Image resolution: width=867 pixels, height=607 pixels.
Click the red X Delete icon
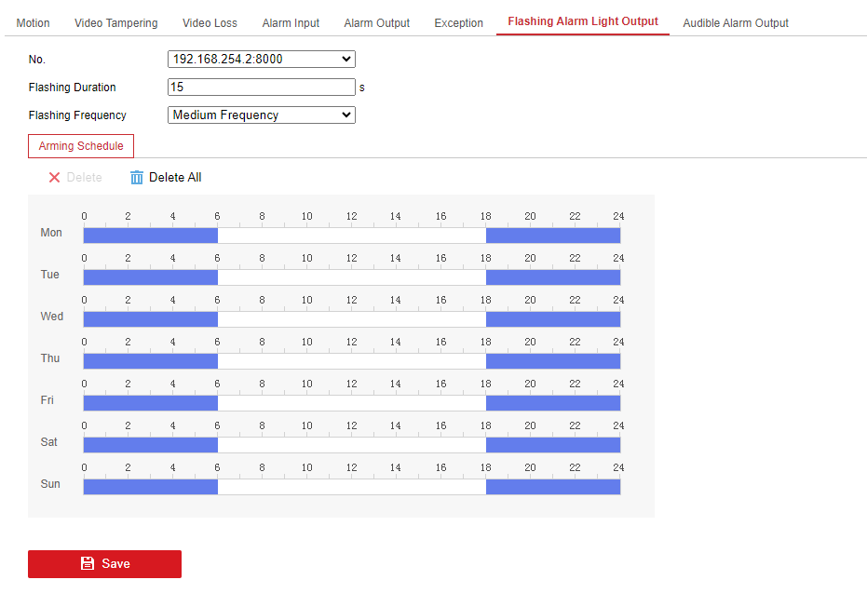click(x=54, y=177)
